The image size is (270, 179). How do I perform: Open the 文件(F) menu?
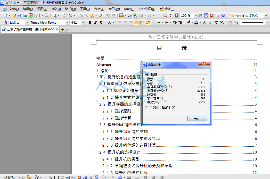click(14, 9)
